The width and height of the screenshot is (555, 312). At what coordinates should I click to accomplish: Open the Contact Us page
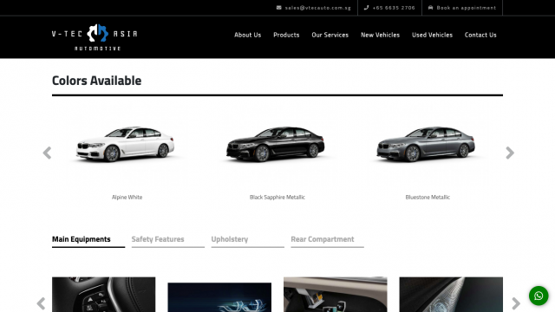[480, 35]
